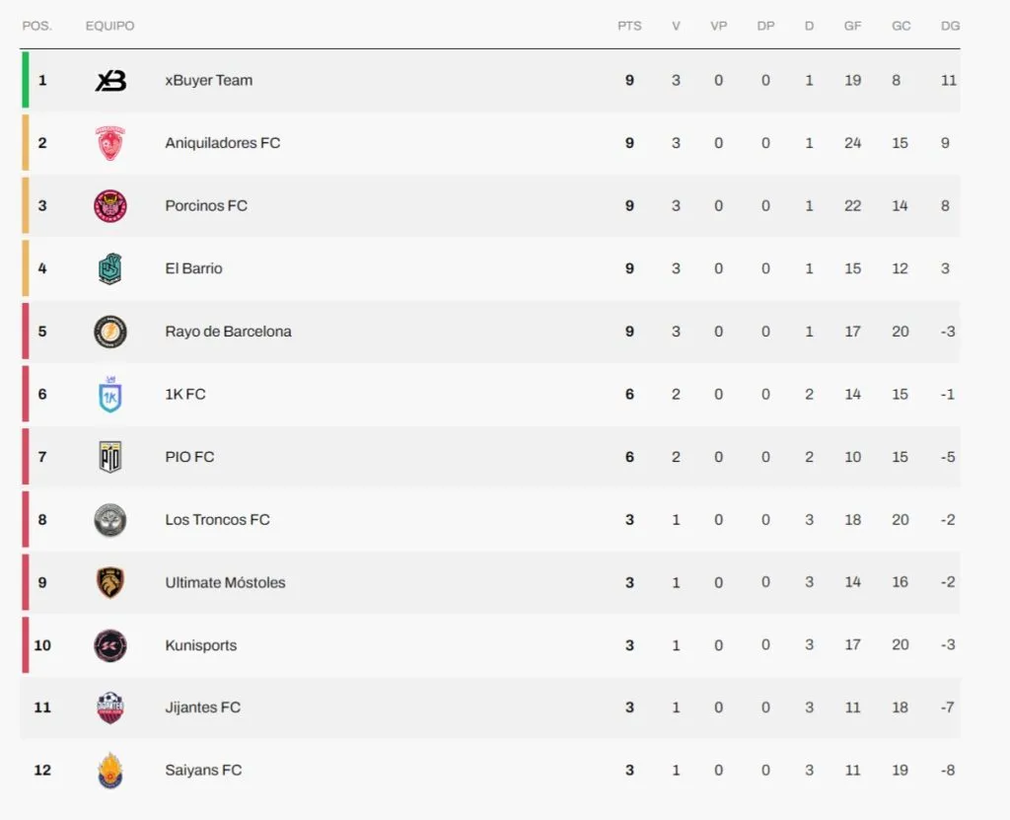The height and width of the screenshot is (820, 1010).
Task: Click the GF column header
Action: coord(852,26)
